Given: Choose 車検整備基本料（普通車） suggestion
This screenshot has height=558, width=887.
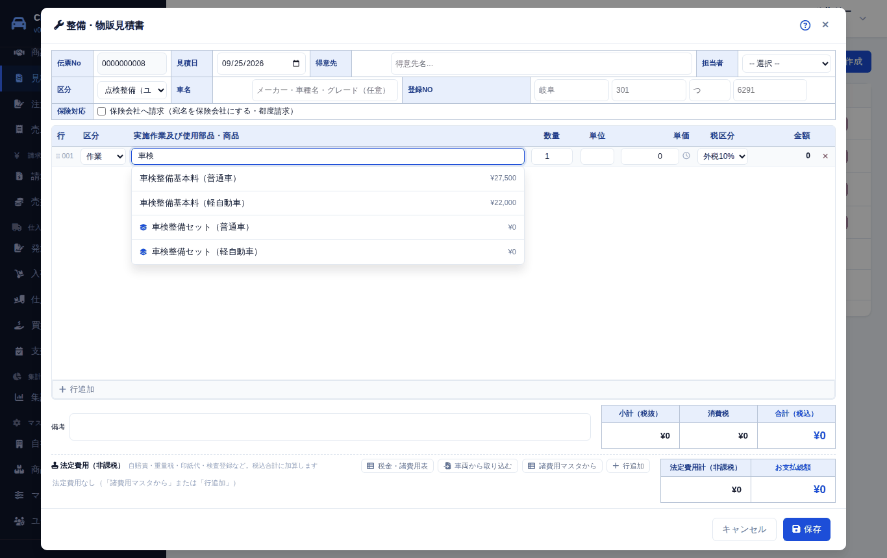Looking at the screenshot, I should [328, 178].
